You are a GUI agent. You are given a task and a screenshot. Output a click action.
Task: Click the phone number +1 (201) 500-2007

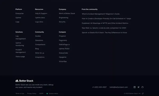pos(99,87)
